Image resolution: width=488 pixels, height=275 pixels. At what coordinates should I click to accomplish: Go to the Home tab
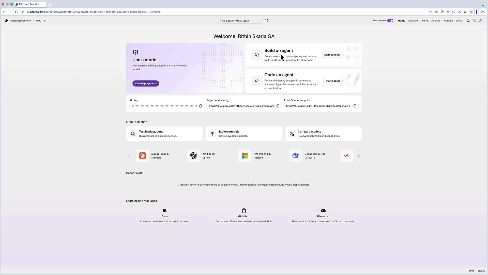click(x=402, y=21)
